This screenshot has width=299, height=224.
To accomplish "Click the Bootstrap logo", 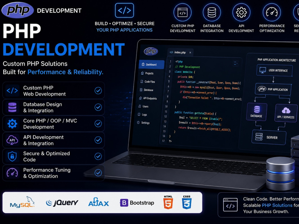I will [x=137, y=203].
